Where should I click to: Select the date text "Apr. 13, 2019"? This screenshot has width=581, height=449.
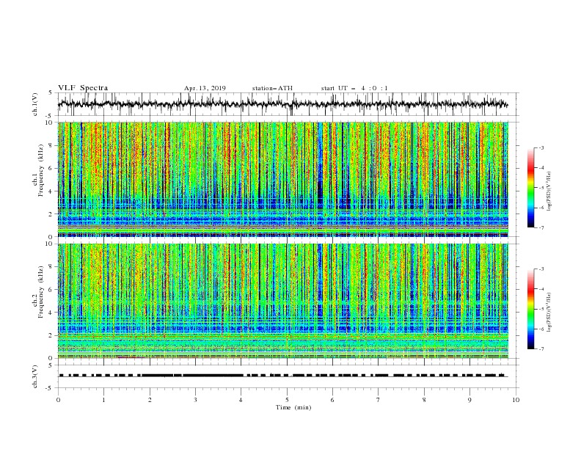(x=205, y=88)
